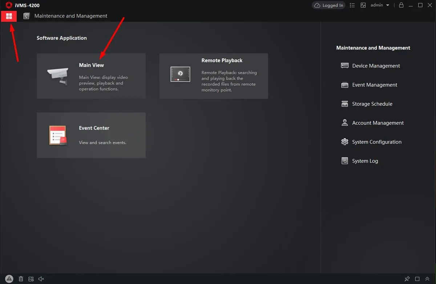Expand the bottom panel with double chevron
436x284 pixels.
coord(427,279)
